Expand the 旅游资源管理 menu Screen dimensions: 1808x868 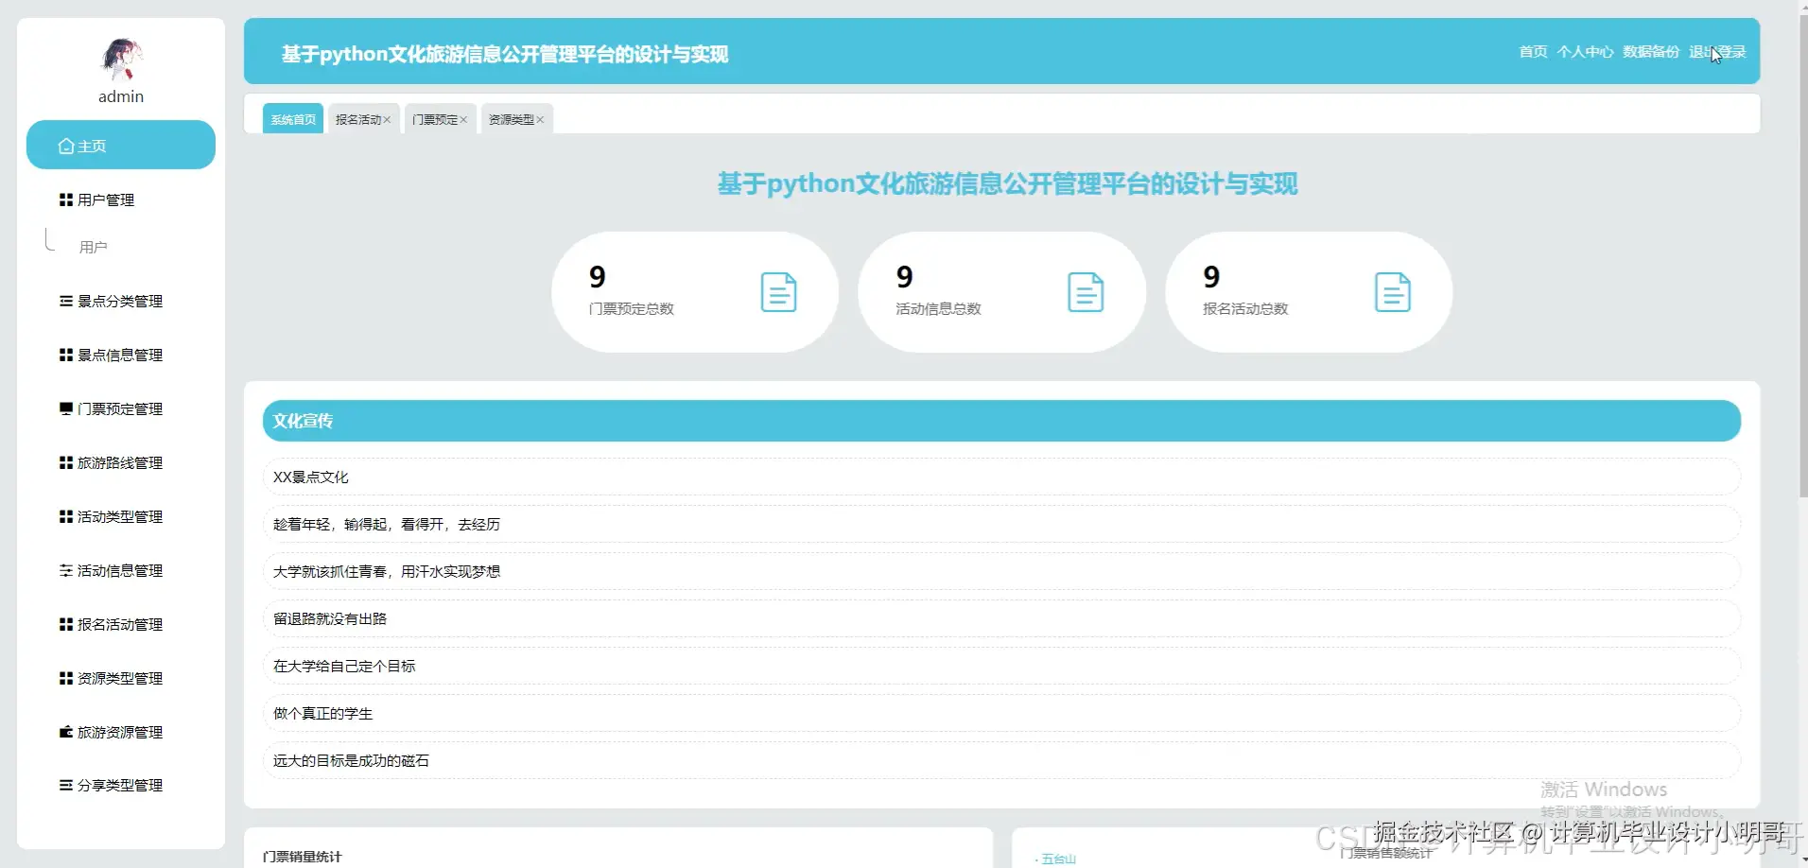click(x=121, y=732)
